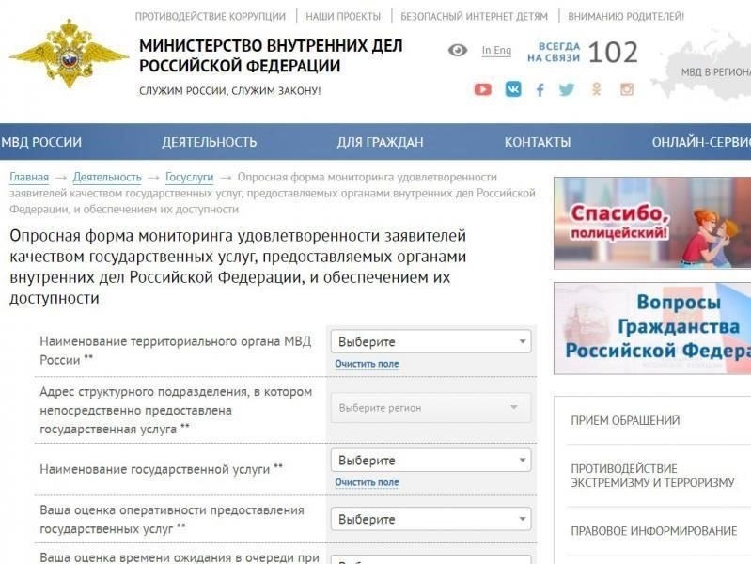Open territorial MVD body name dropdown

430,341
